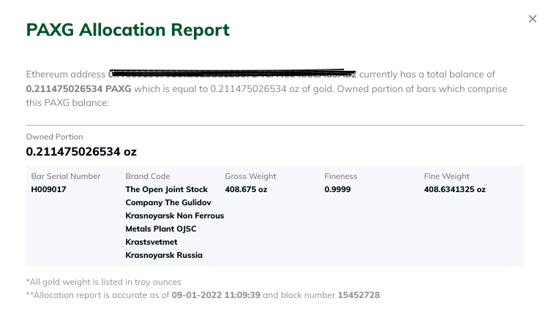Click the Krastsvetmet brand line
Image resolution: width=551 pixels, height=336 pixels.
pyautogui.click(x=151, y=242)
